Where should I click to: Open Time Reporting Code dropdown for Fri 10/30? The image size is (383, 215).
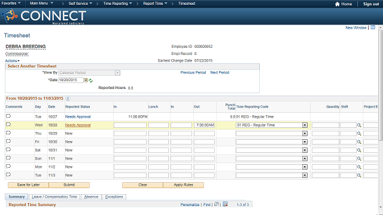[305, 142]
